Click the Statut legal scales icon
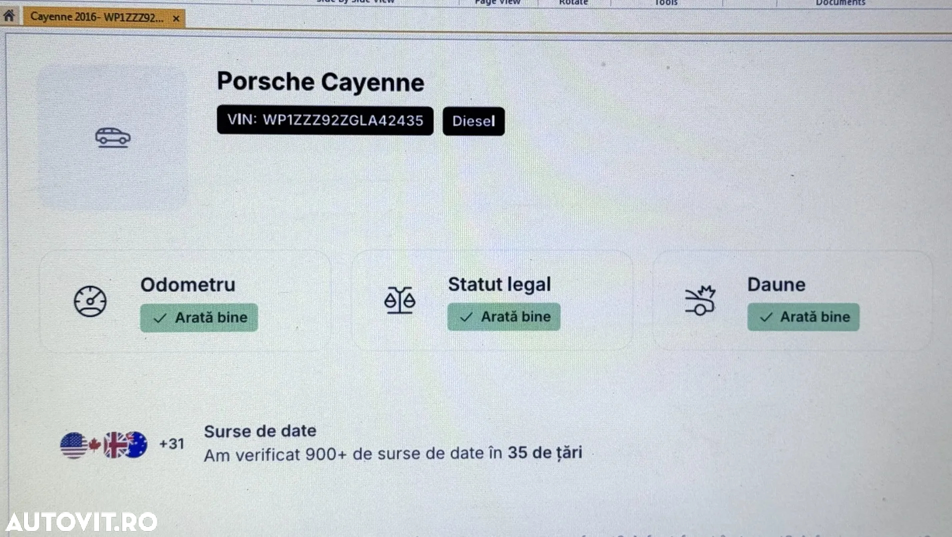This screenshot has height=537, width=952. [x=400, y=300]
